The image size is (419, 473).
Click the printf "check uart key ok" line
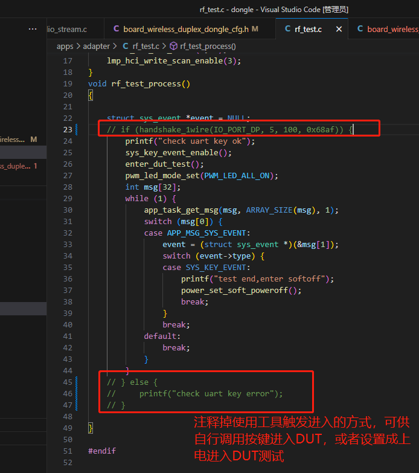(190, 141)
